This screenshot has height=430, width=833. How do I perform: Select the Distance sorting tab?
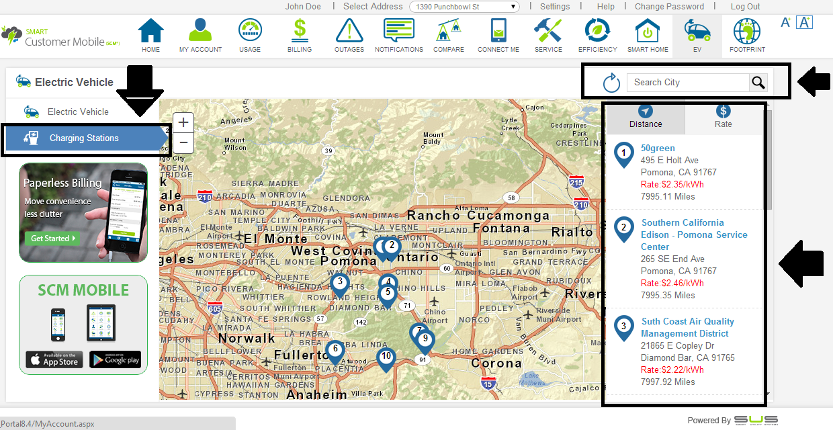[x=646, y=118]
